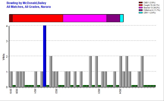Select the red Caught legend swatch
Viewport: 164px width, 101px height.
click(x=141, y=5)
